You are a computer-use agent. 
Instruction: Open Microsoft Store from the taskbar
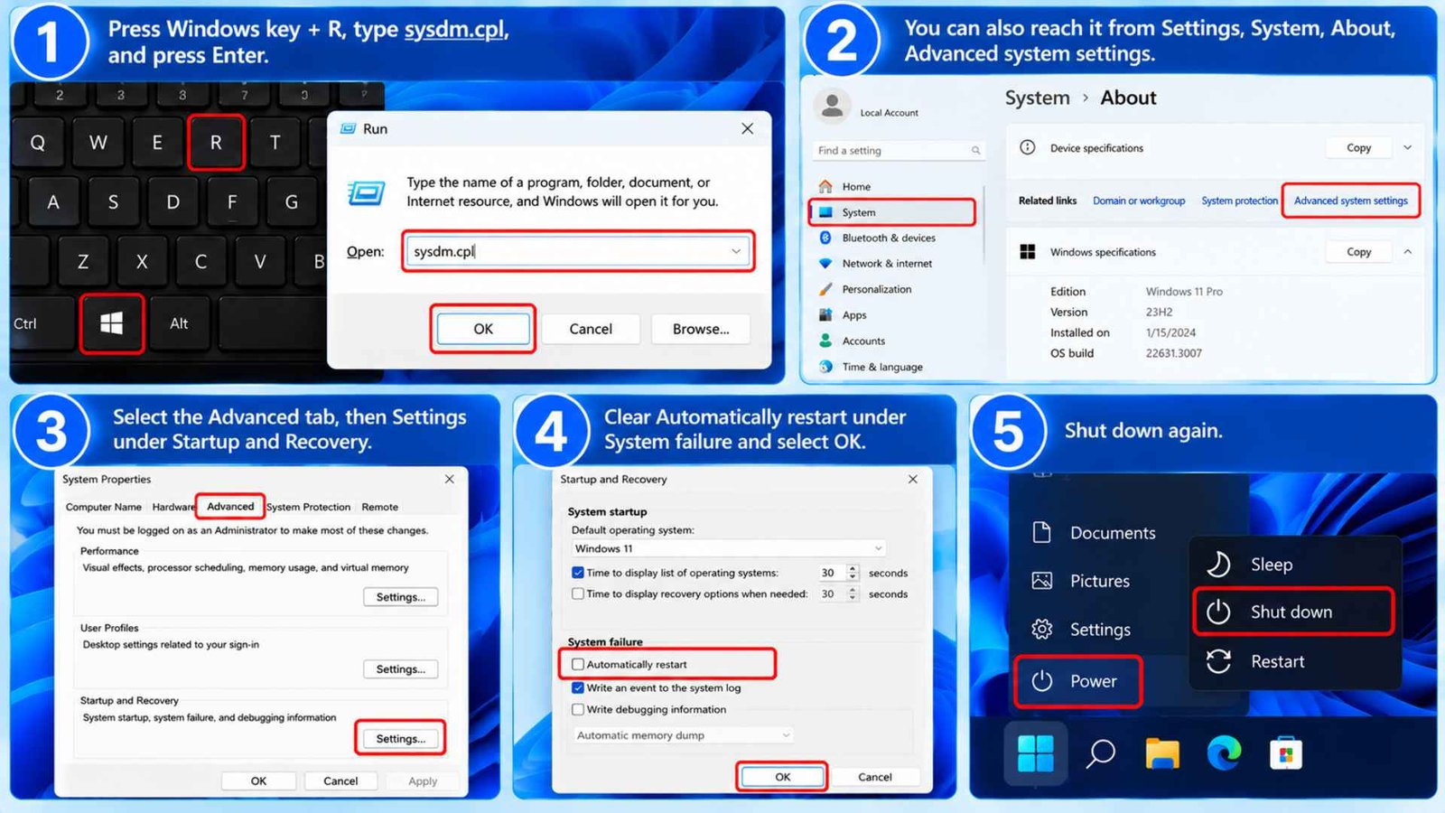coord(1286,753)
